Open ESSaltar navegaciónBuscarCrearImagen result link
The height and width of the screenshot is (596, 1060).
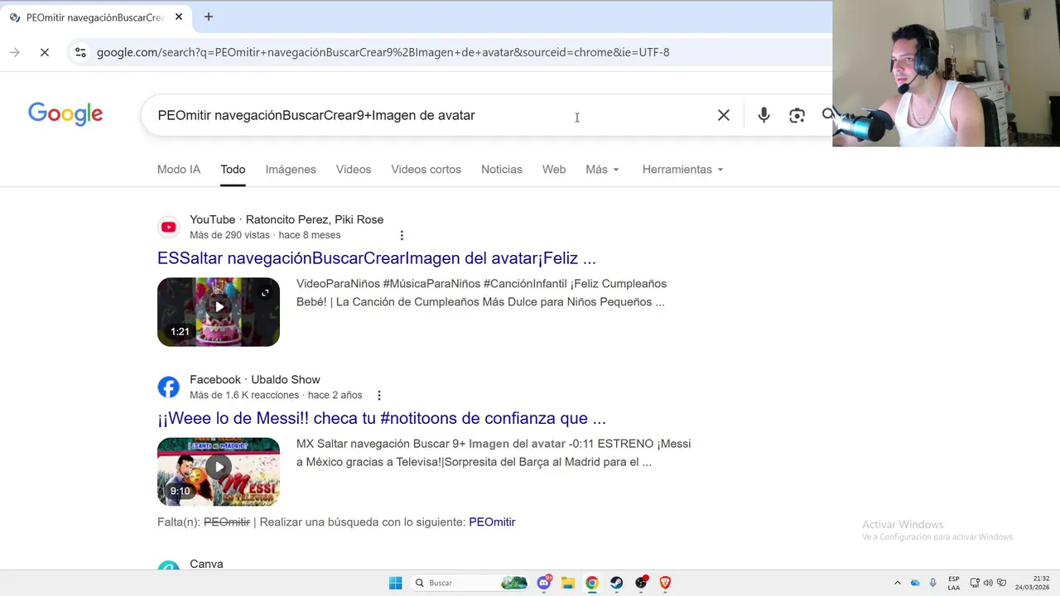377,258
